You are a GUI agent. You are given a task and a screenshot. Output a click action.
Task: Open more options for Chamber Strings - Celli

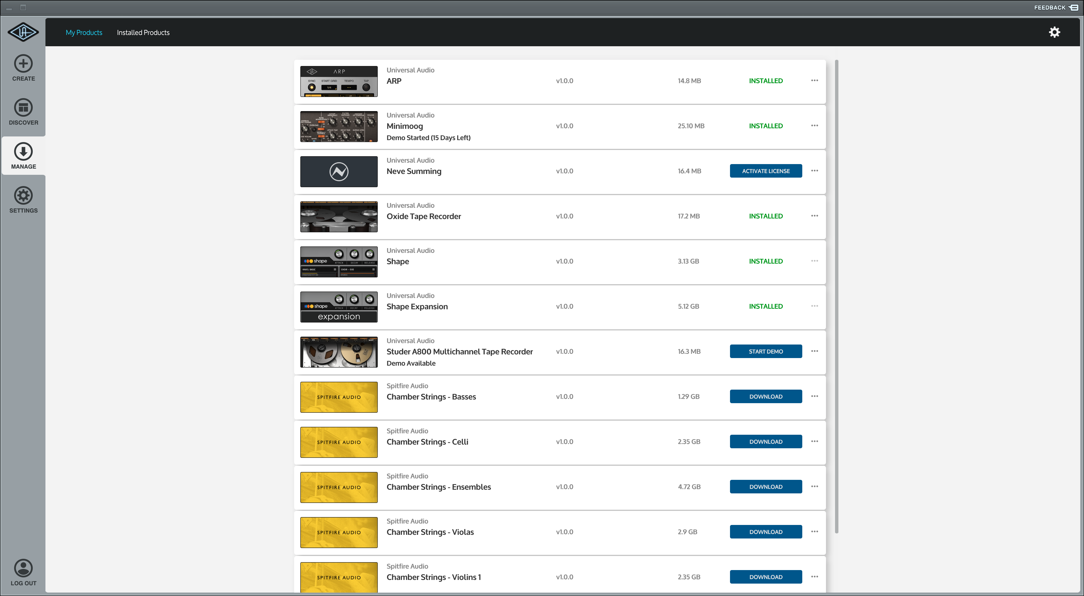pyautogui.click(x=814, y=441)
